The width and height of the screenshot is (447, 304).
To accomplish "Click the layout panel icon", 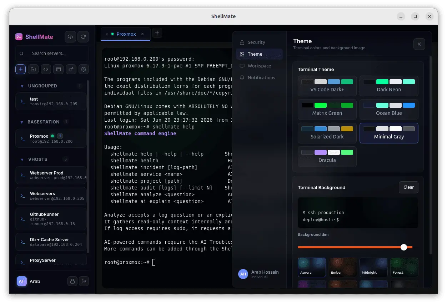I will point(58,69).
